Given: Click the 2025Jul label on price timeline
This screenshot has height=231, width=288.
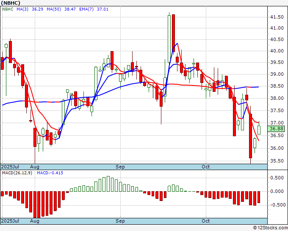Looking at the screenshot, I should click(x=10, y=167).
